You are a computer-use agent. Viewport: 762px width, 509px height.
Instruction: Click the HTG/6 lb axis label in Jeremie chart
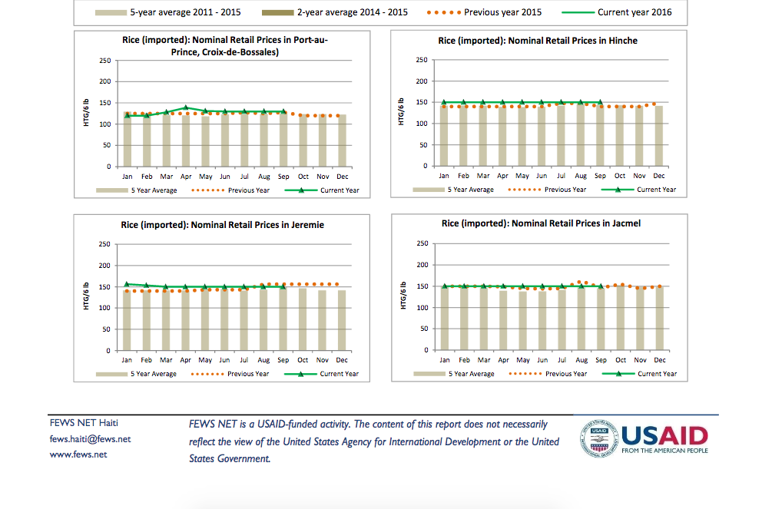click(87, 297)
